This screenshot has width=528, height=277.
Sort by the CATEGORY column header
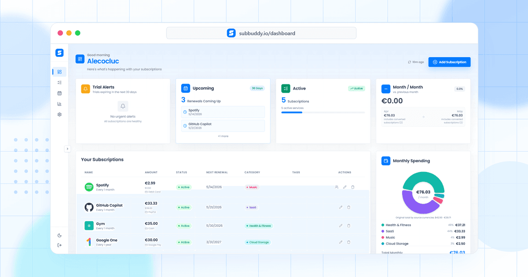[252, 172]
